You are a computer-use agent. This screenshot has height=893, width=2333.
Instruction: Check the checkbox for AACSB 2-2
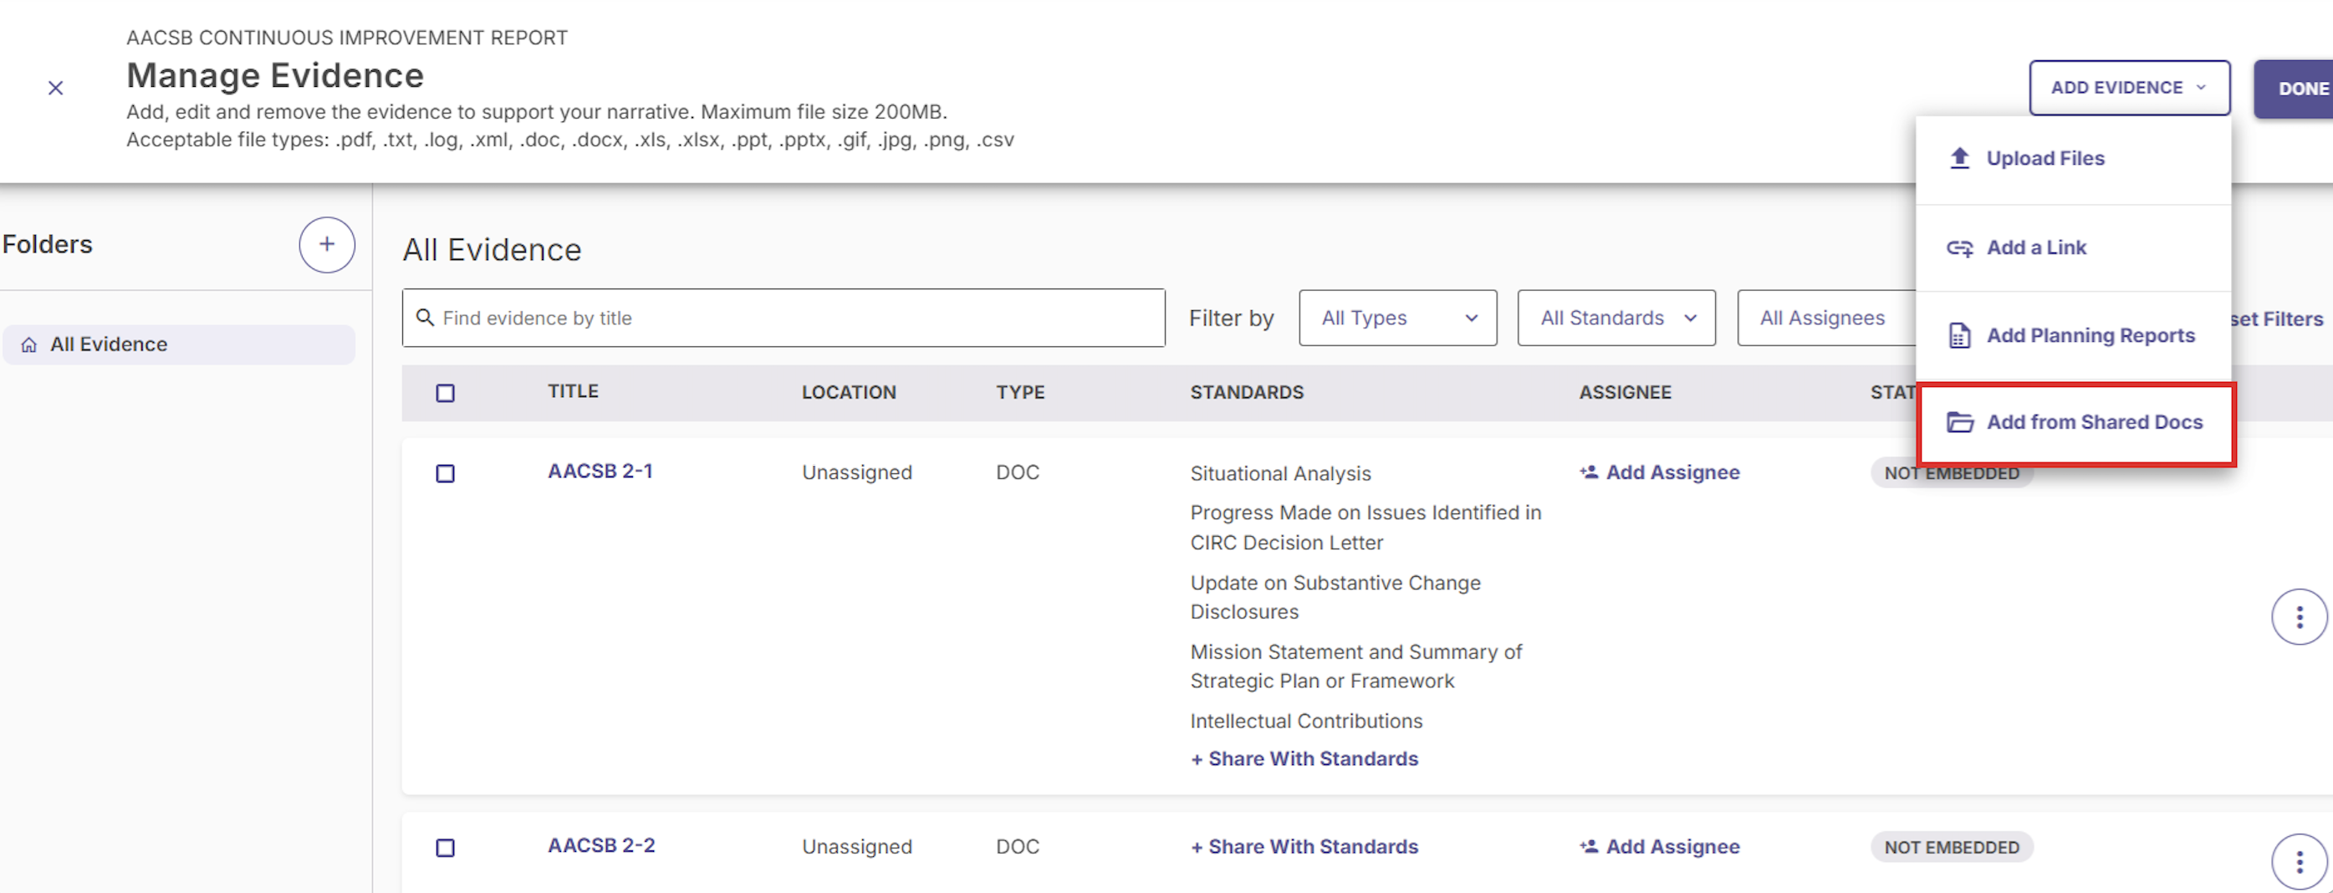click(x=445, y=848)
